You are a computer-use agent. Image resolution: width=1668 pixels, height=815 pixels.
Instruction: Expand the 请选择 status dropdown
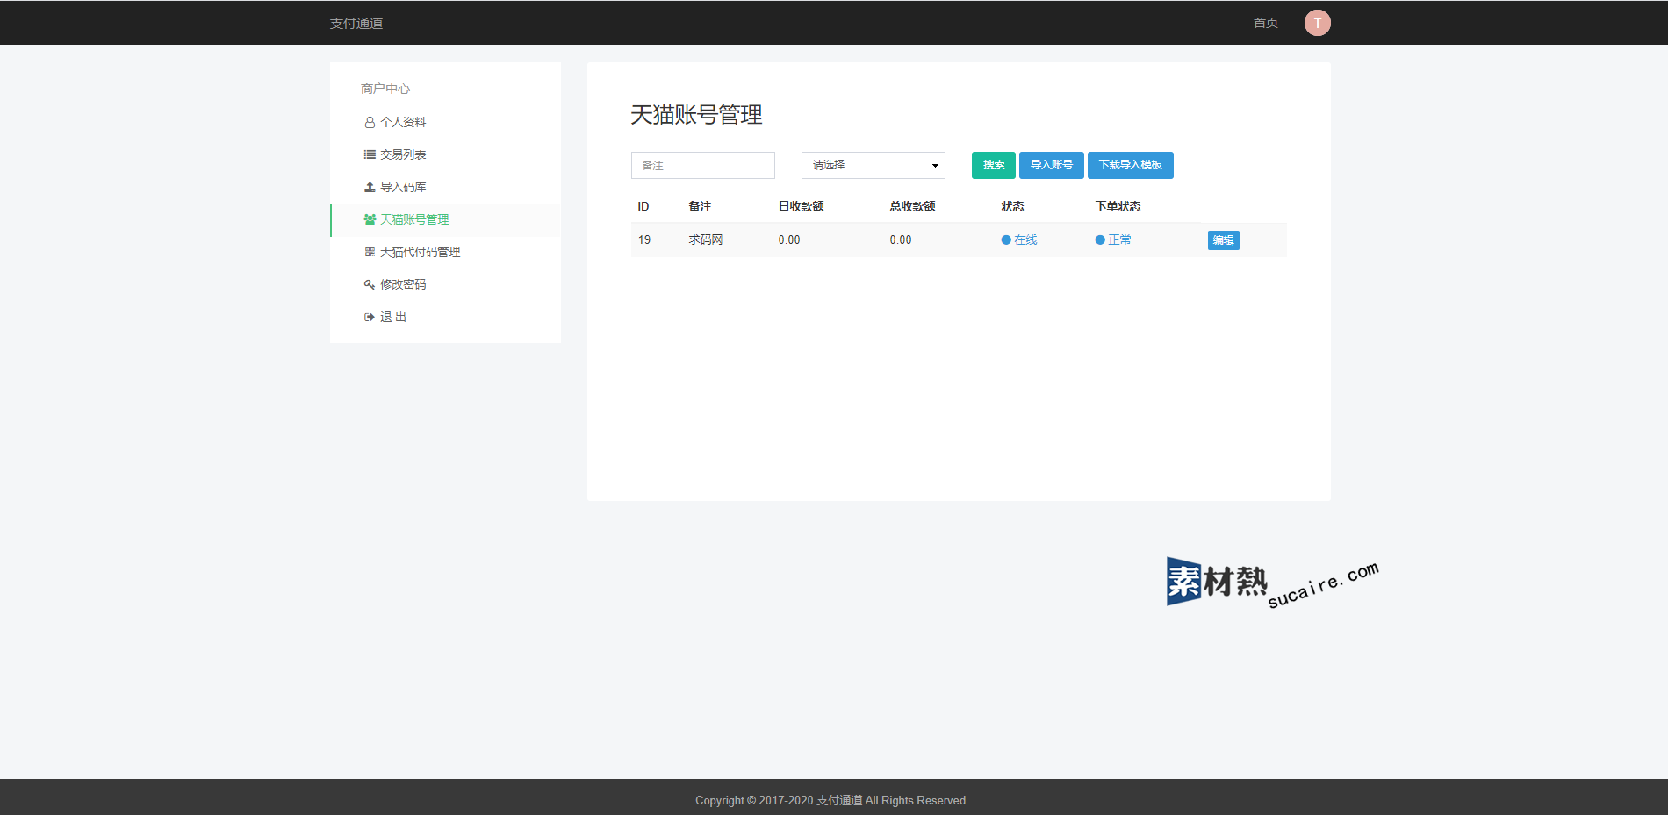coord(874,165)
